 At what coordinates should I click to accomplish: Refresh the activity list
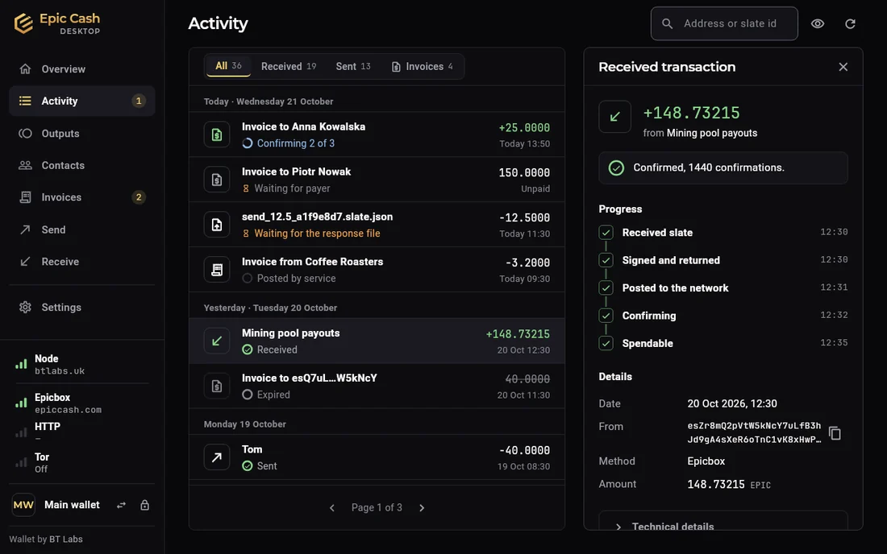point(850,23)
